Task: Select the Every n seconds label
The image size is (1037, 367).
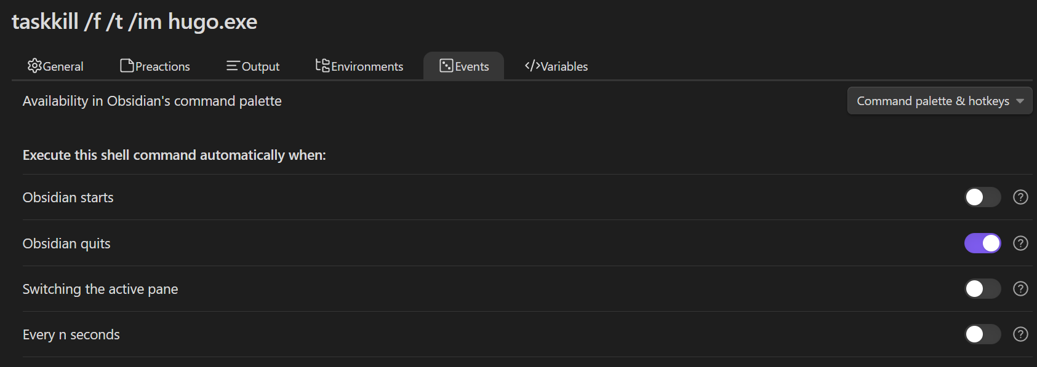Action: (71, 334)
